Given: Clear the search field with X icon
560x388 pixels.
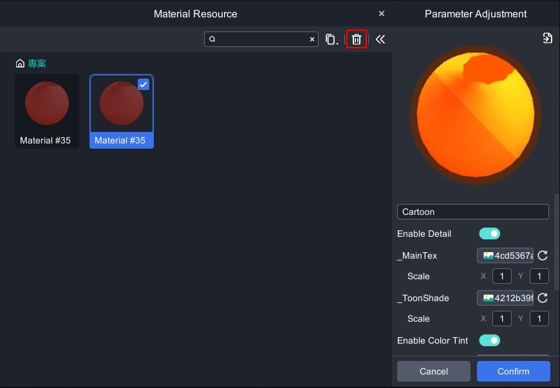Looking at the screenshot, I should click(x=312, y=39).
